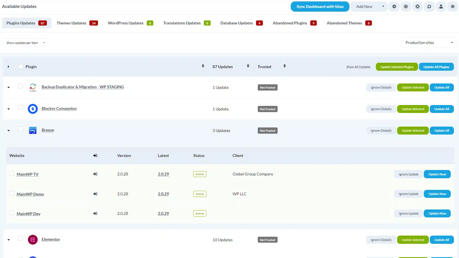Select the MainWP Demo website checkbox

tap(12, 193)
